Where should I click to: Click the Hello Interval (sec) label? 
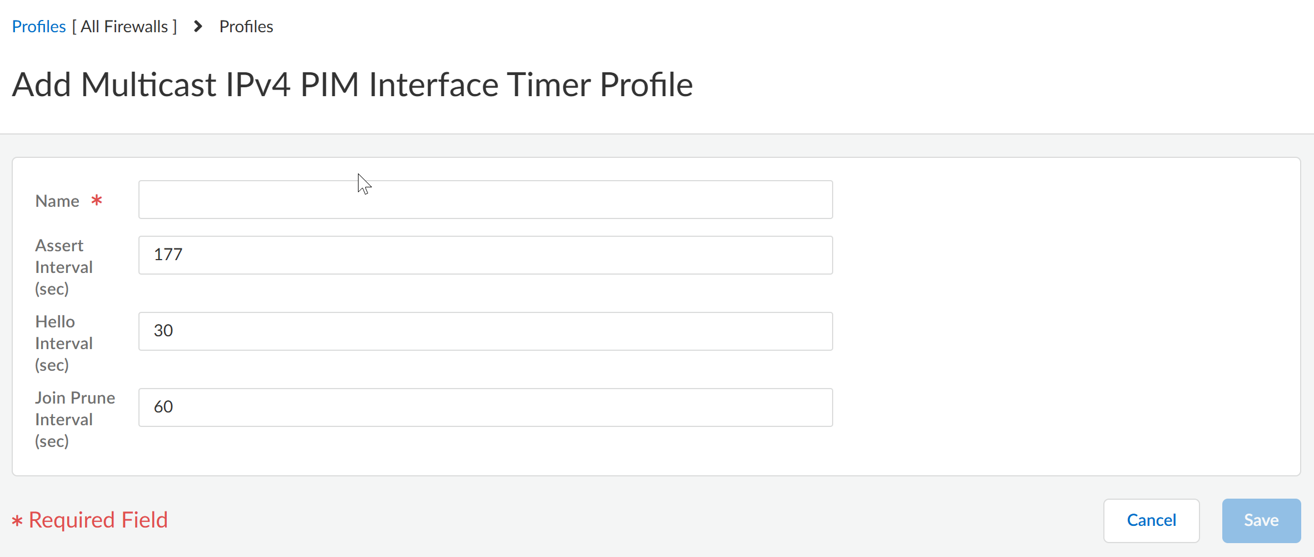tap(63, 344)
